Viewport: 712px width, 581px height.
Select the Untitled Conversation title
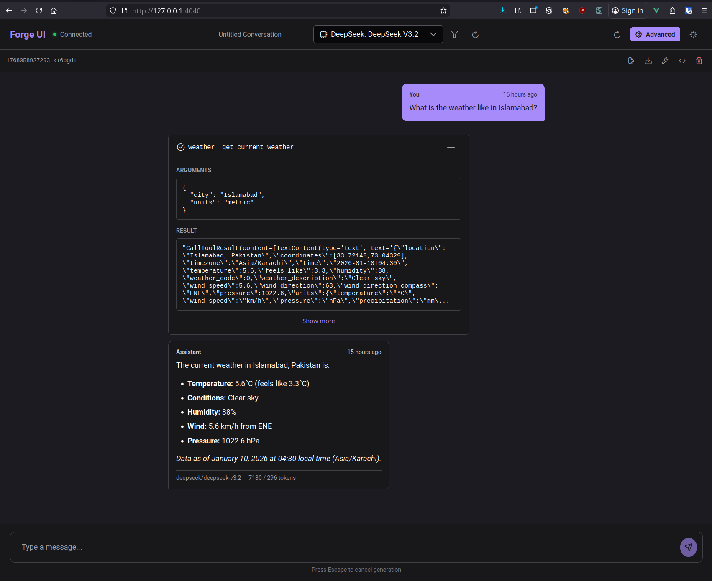250,34
